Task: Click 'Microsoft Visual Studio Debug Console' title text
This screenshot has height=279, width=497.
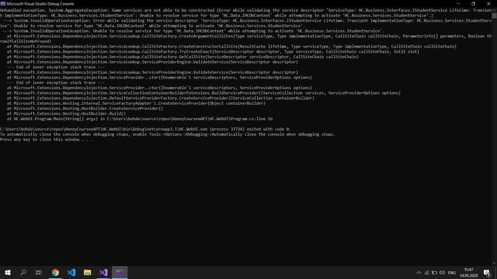Action: click(x=40, y=3)
